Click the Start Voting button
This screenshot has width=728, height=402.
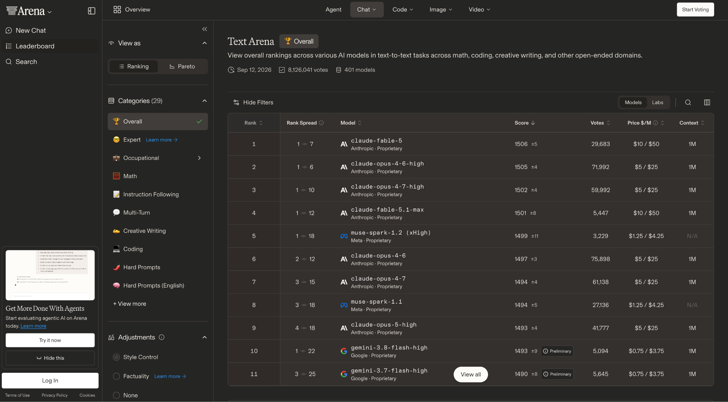click(x=695, y=10)
